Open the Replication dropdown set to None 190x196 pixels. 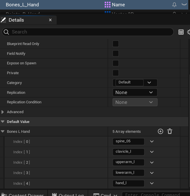135,92
